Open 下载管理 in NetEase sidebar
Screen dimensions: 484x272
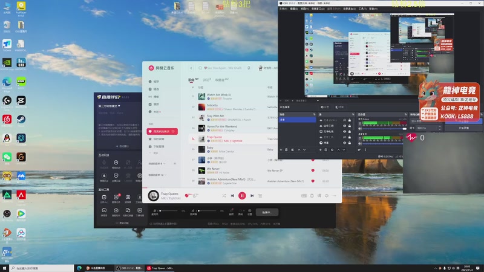157,146
